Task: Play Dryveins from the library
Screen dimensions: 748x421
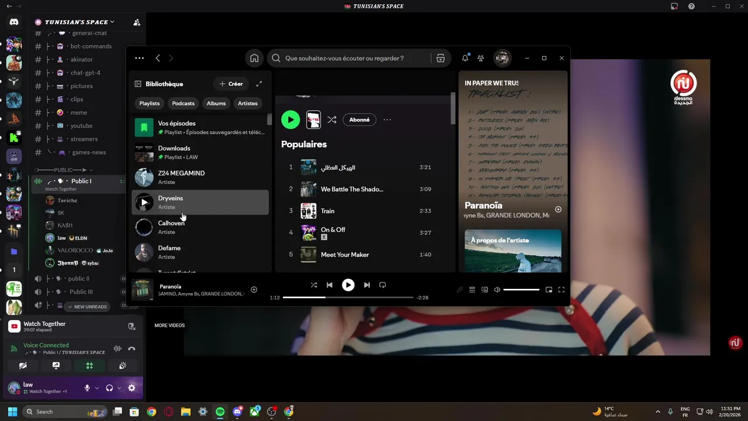Action: click(x=144, y=202)
